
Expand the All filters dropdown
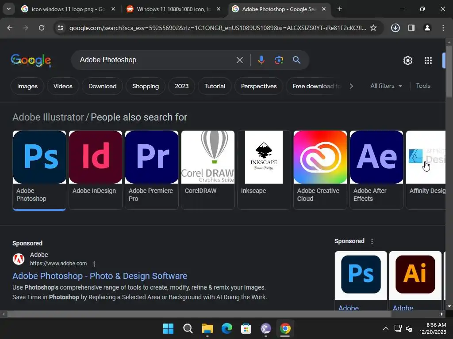[x=386, y=86]
